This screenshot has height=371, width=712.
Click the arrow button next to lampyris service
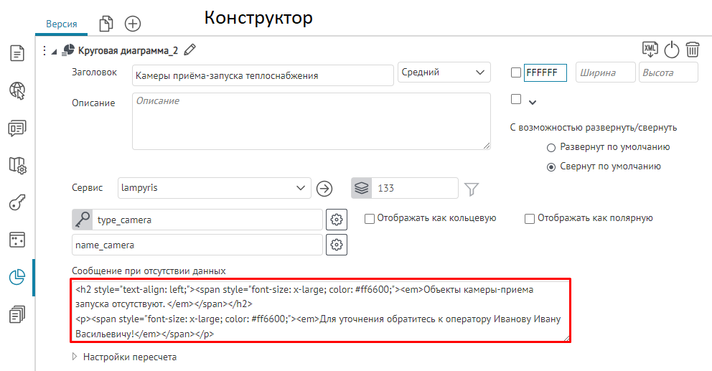point(324,189)
